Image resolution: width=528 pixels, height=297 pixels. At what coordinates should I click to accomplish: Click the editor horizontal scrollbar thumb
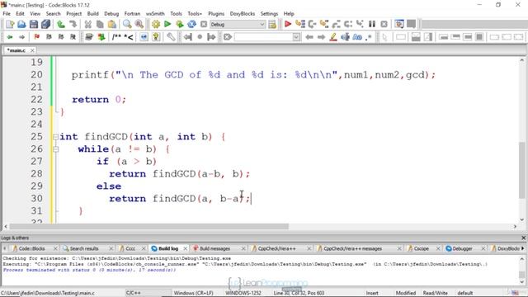[x=149, y=227]
